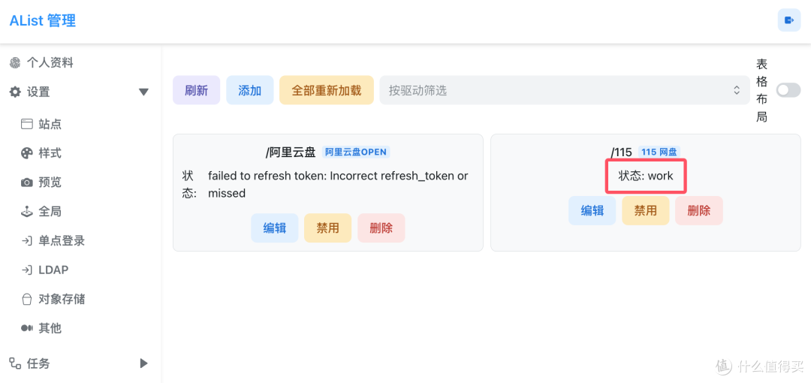
Task: Click the /阿里云盘 mount path text
Action: coord(291,152)
